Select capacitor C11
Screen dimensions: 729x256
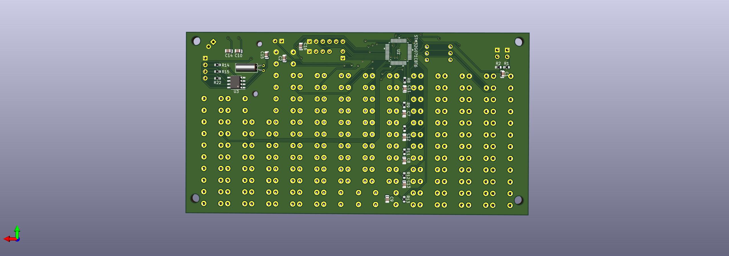coord(404,89)
